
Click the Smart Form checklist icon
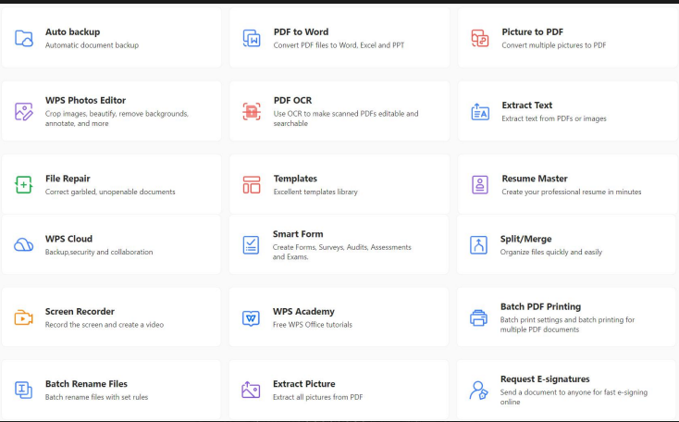click(x=252, y=245)
